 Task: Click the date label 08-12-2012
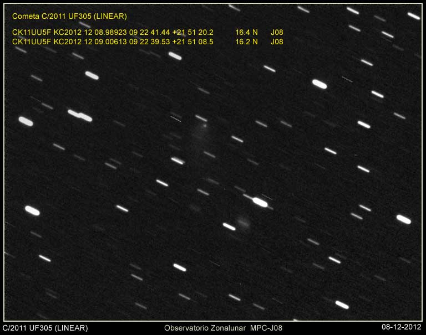(402, 328)
